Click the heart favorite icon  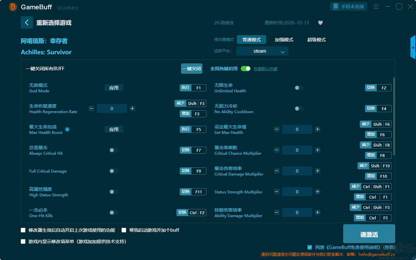320,23
